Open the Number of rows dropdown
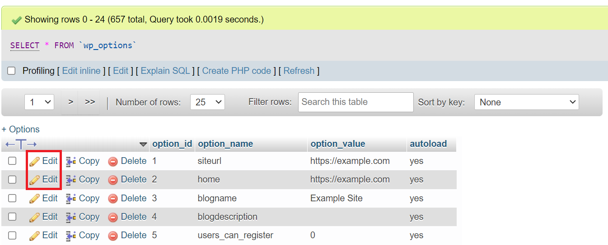The width and height of the screenshot is (608, 245). point(207,102)
